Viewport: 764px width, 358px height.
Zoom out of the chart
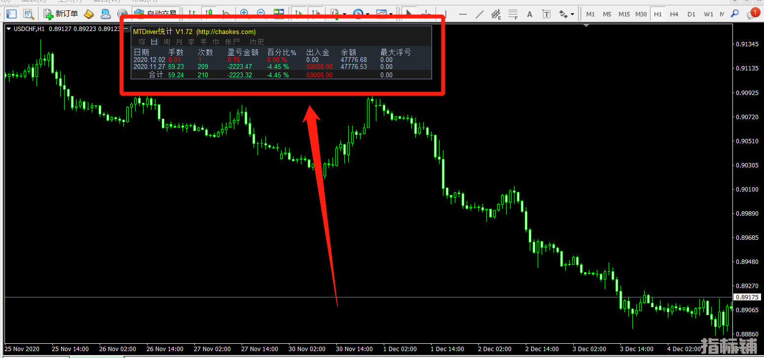click(x=261, y=14)
